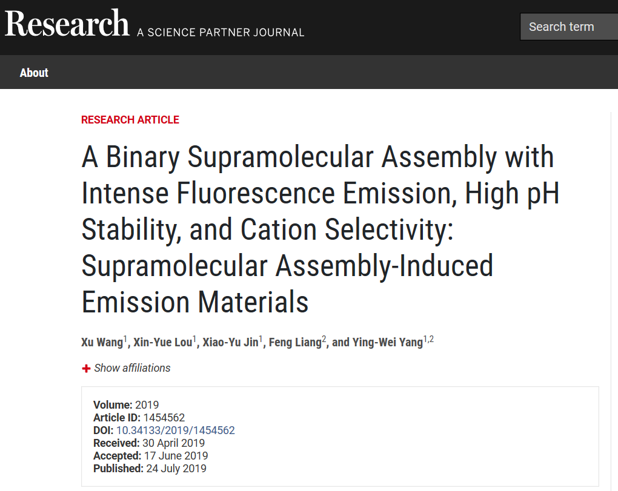Click the Volume 2019 line
The image size is (618, 491).
point(126,405)
